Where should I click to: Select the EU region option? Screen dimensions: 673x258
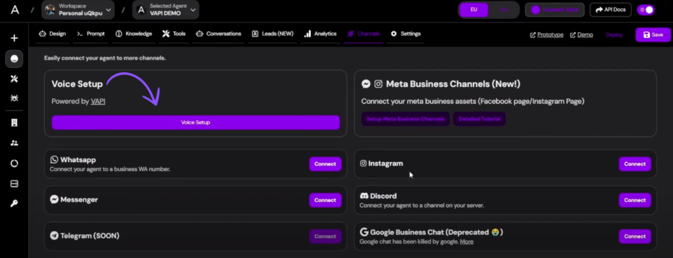473,9
